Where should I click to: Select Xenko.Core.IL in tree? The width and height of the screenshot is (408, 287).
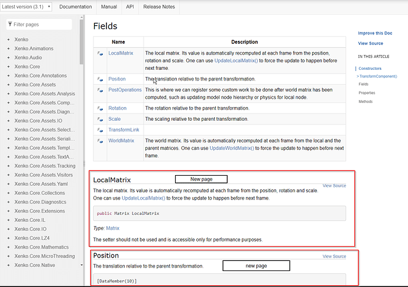pyautogui.click(x=30, y=220)
